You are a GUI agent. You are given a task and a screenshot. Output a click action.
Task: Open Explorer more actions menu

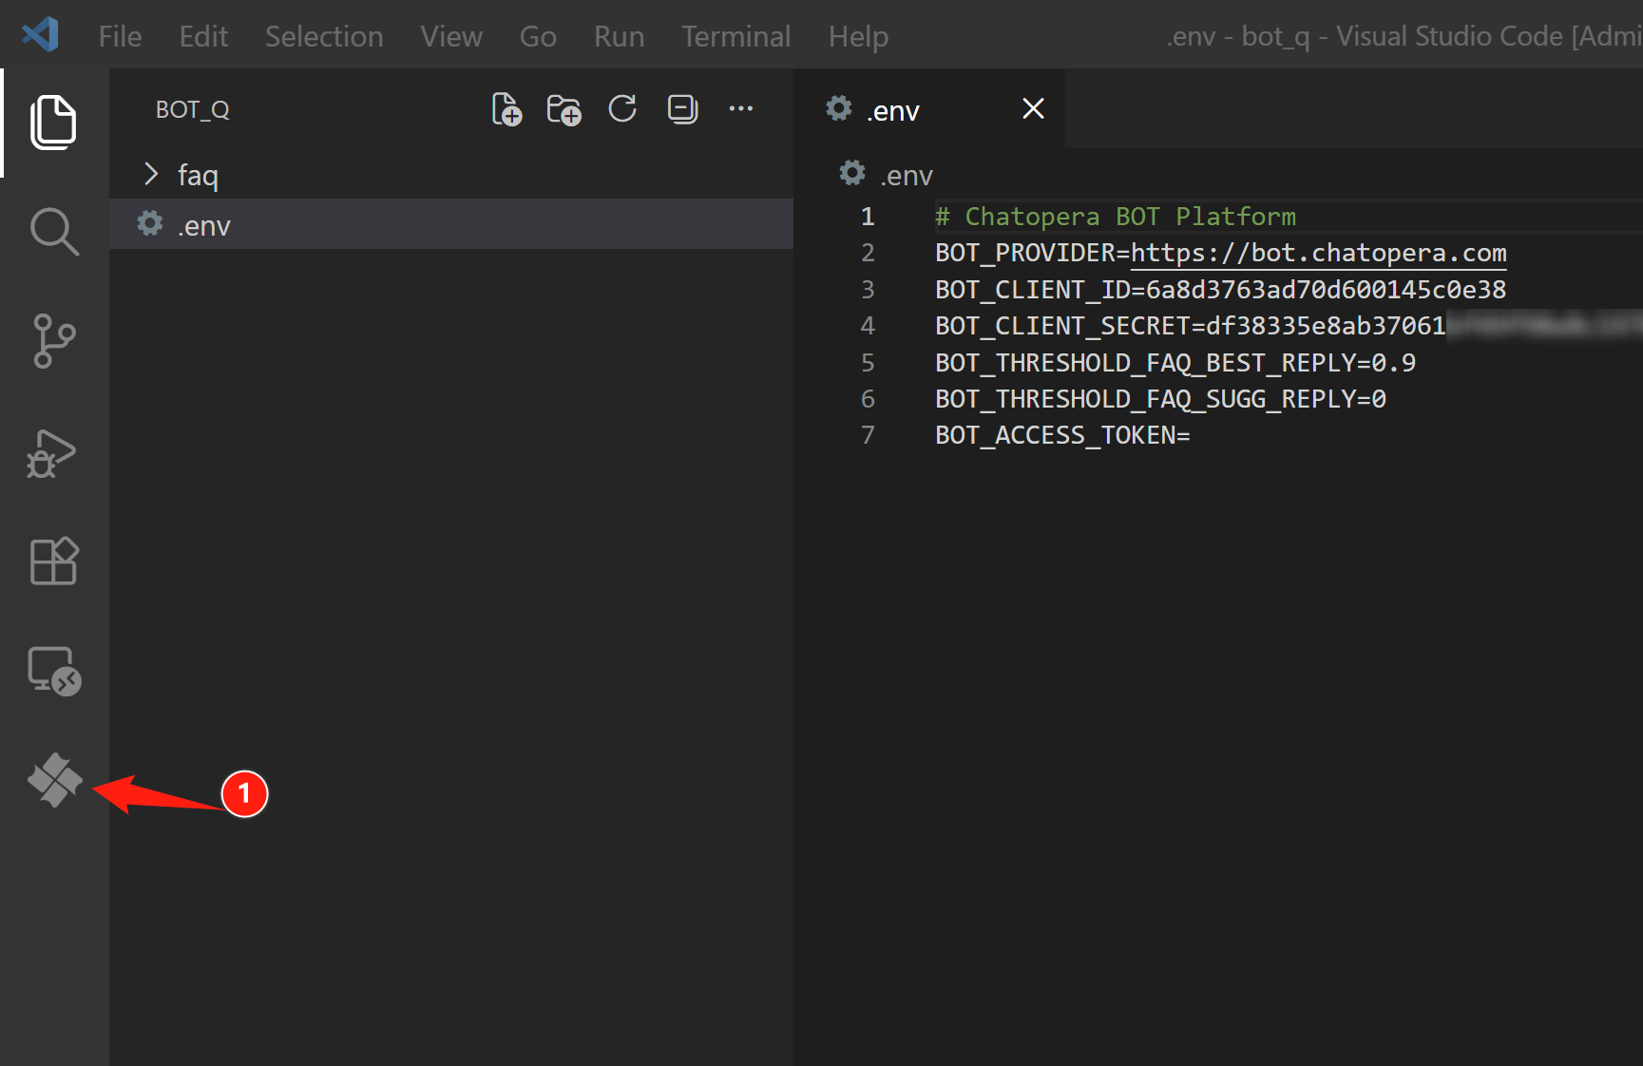tap(741, 109)
